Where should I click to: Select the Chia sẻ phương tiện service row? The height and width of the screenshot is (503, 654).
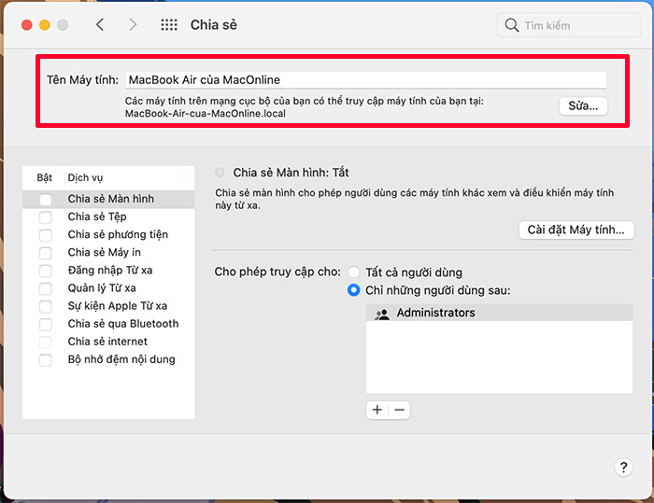[108, 234]
